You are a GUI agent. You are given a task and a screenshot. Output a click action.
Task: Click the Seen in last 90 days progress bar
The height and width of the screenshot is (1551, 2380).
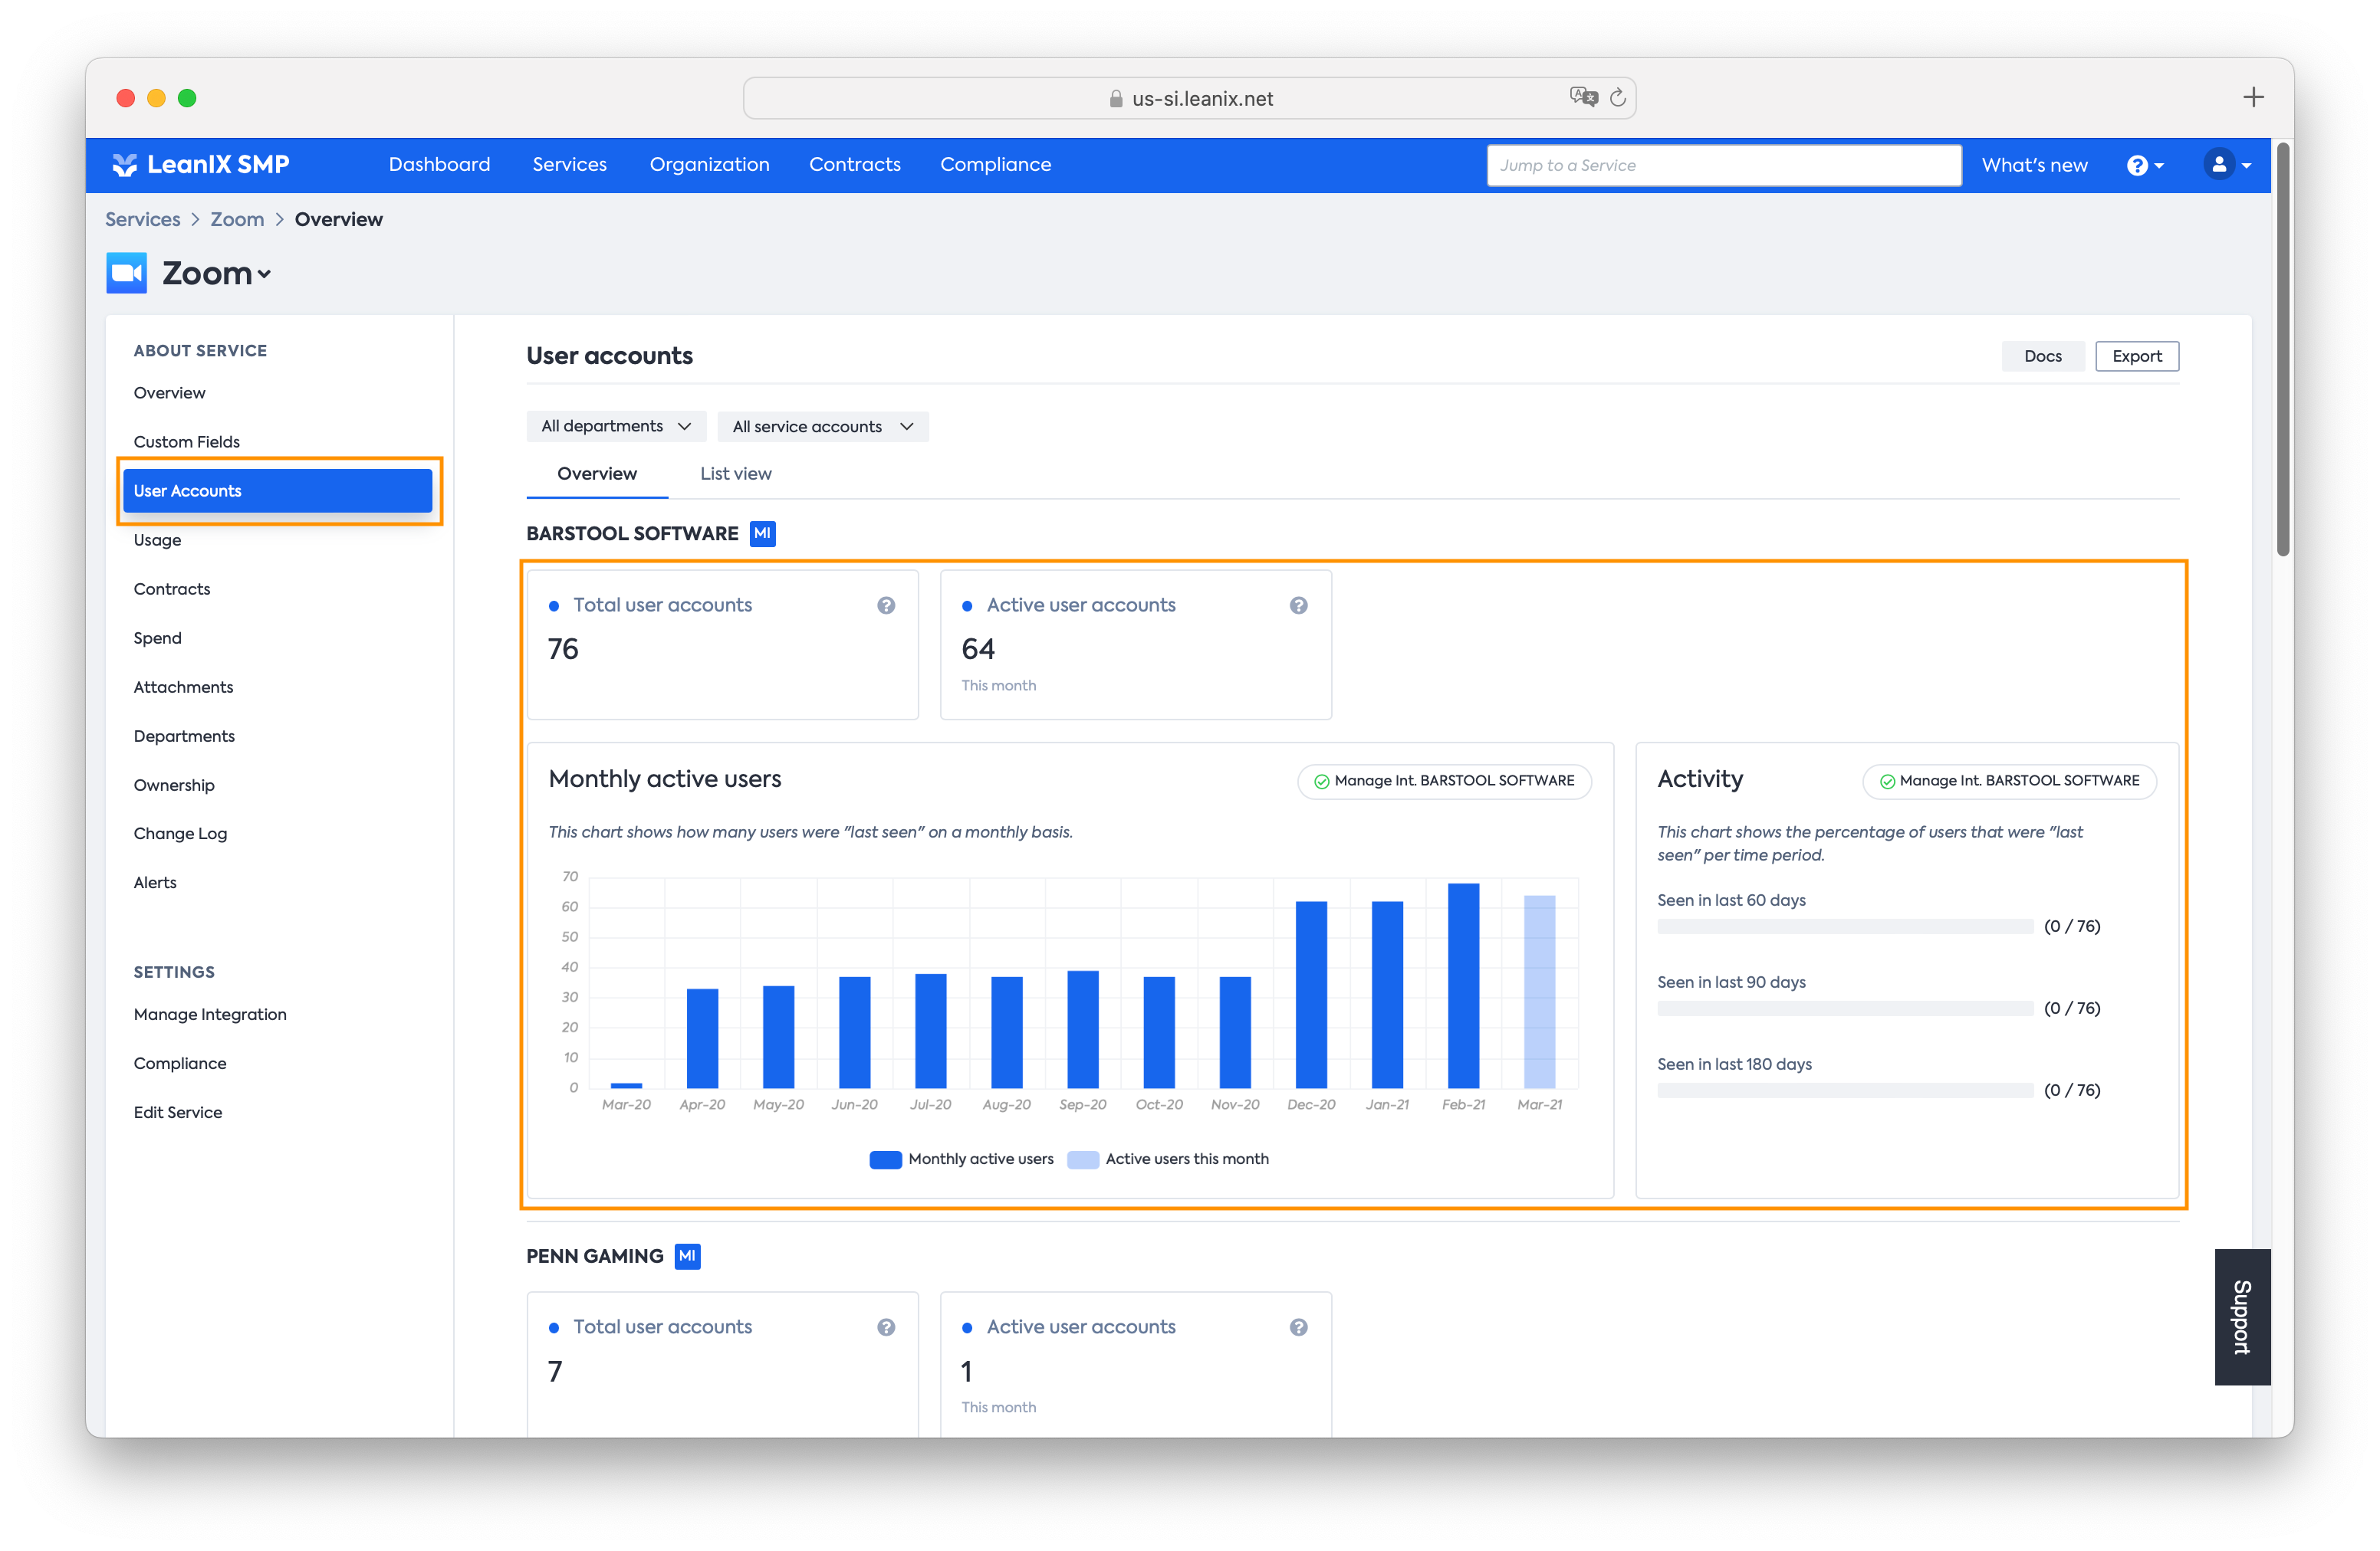tap(1845, 1008)
